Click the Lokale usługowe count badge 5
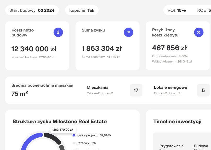This screenshot has height=150, width=211. point(203,90)
